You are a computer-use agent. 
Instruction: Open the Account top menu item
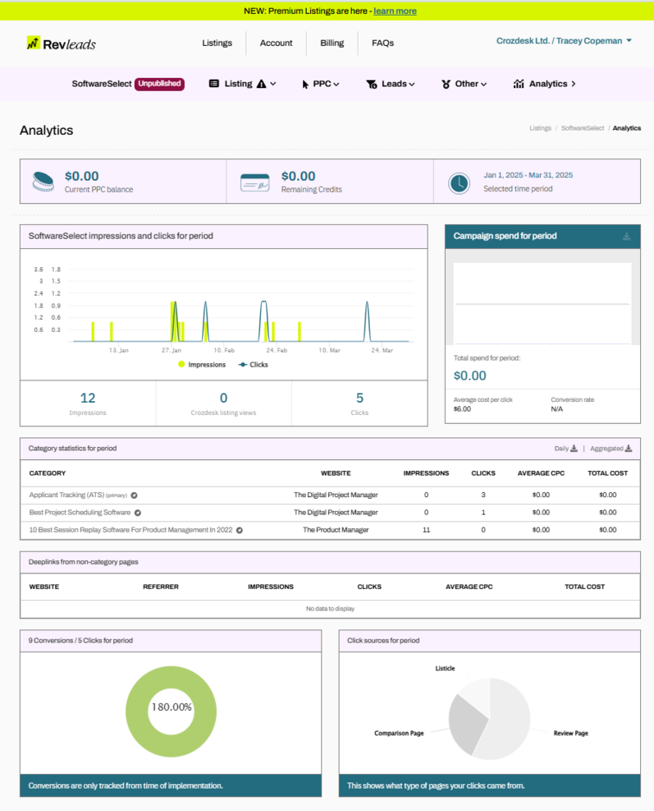click(x=276, y=43)
